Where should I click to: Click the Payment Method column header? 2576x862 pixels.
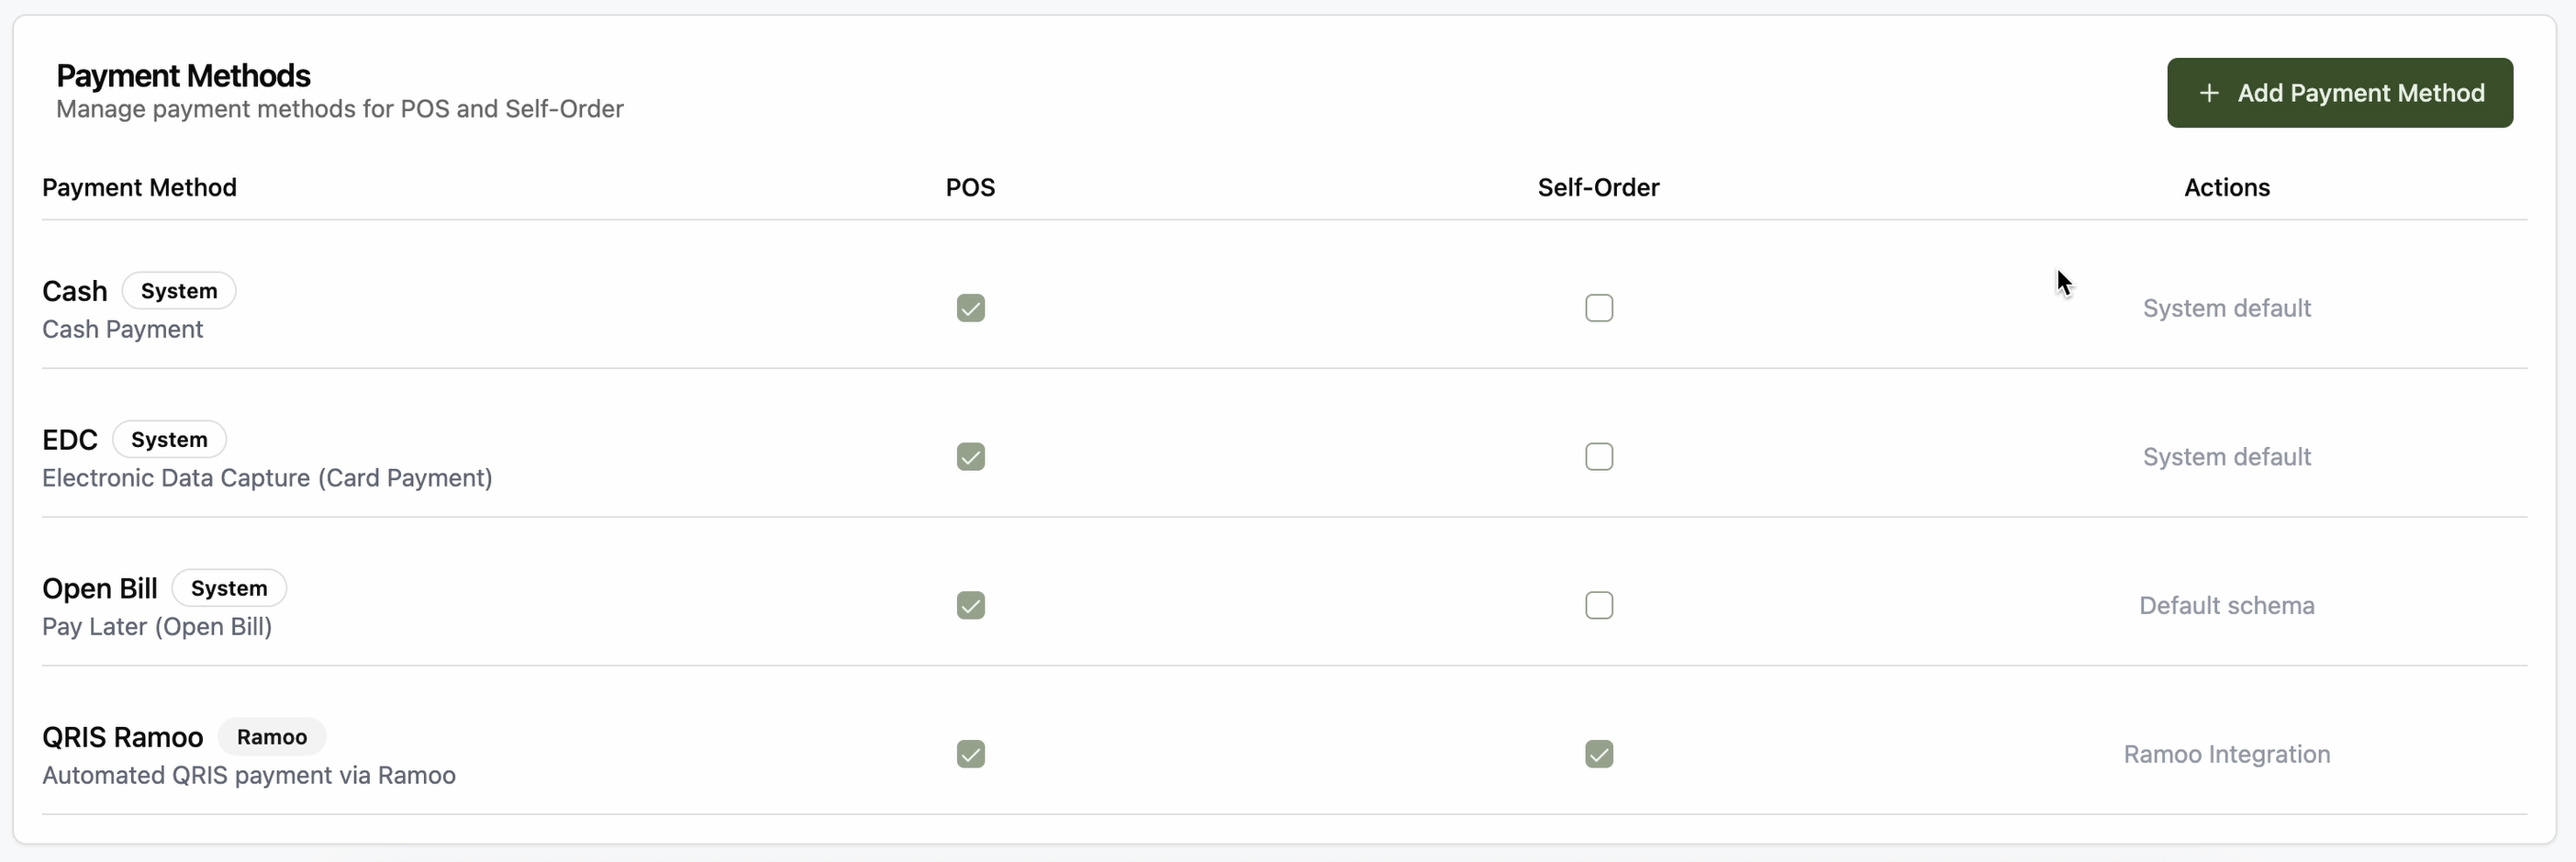click(x=139, y=187)
